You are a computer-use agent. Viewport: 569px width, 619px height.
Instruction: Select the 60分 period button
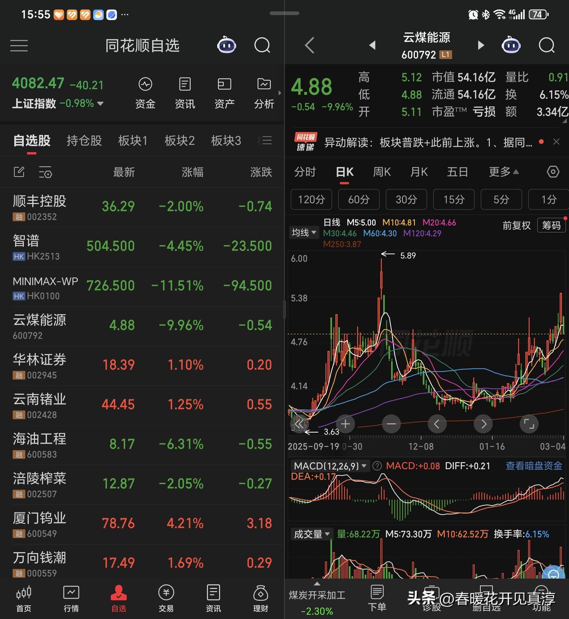359,199
